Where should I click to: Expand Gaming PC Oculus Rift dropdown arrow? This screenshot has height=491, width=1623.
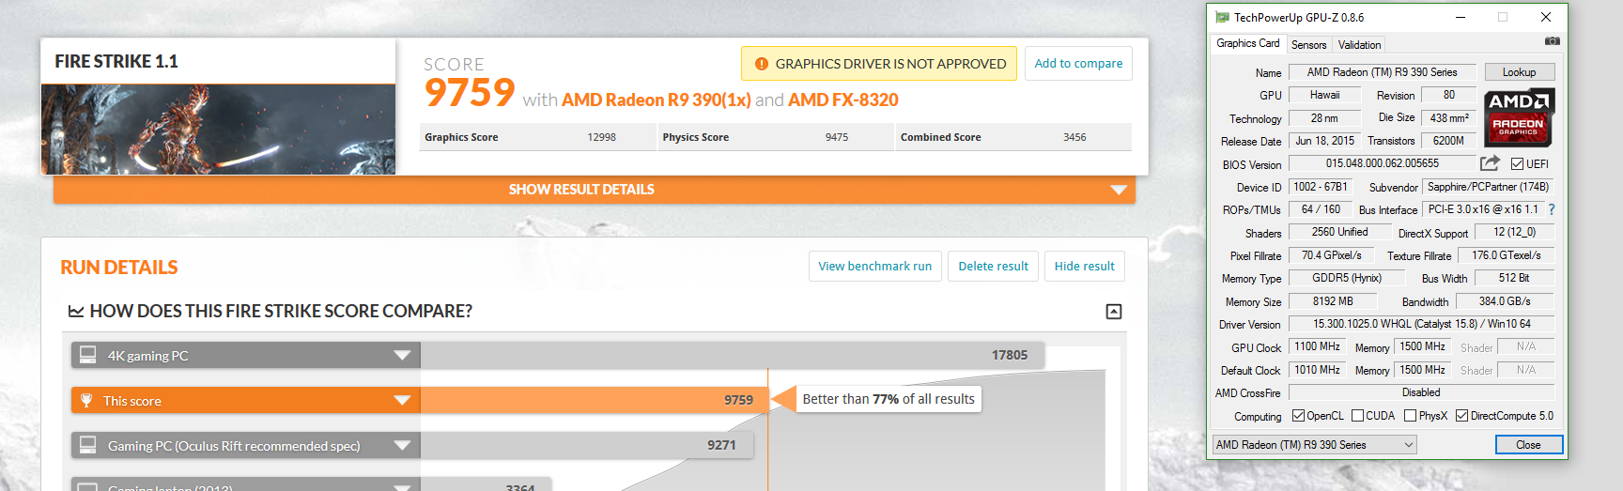(x=402, y=446)
